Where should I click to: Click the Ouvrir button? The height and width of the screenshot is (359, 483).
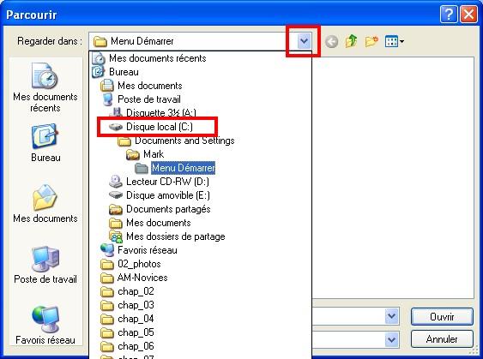coord(442,316)
